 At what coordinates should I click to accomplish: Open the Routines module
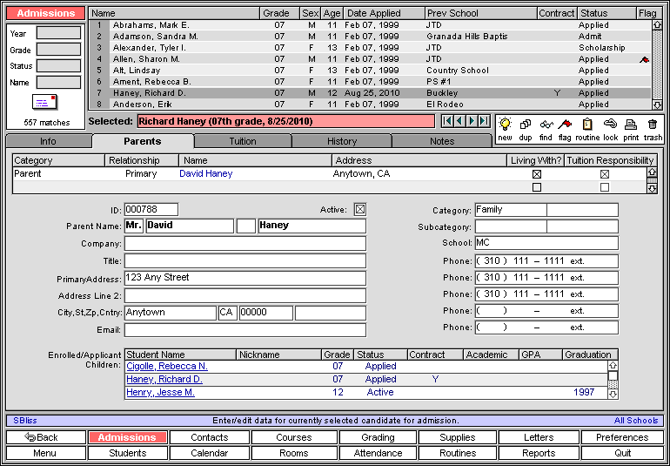(458, 453)
